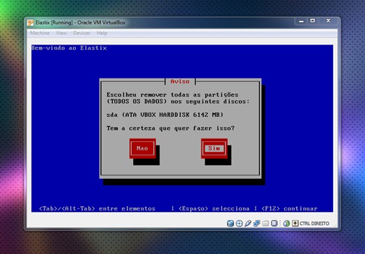Image resolution: width=365 pixels, height=254 pixels.
Task: Click the 'Tem a certeza que quer fazer isso?' text
Action: [x=171, y=129]
